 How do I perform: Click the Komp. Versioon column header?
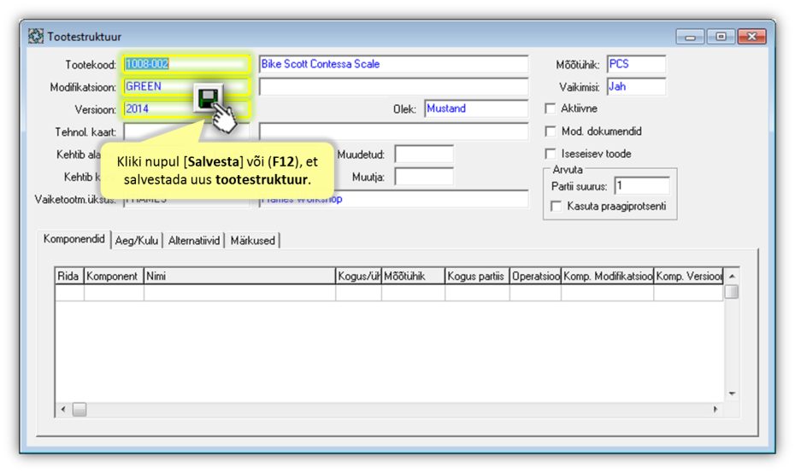point(688,276)
